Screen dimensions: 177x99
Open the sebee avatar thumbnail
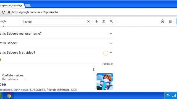click(105, 82)
